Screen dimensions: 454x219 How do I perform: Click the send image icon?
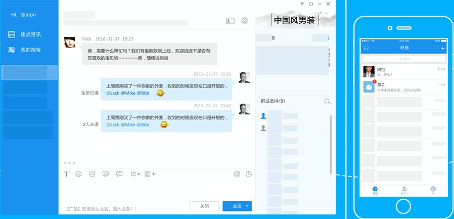[92, 174]
